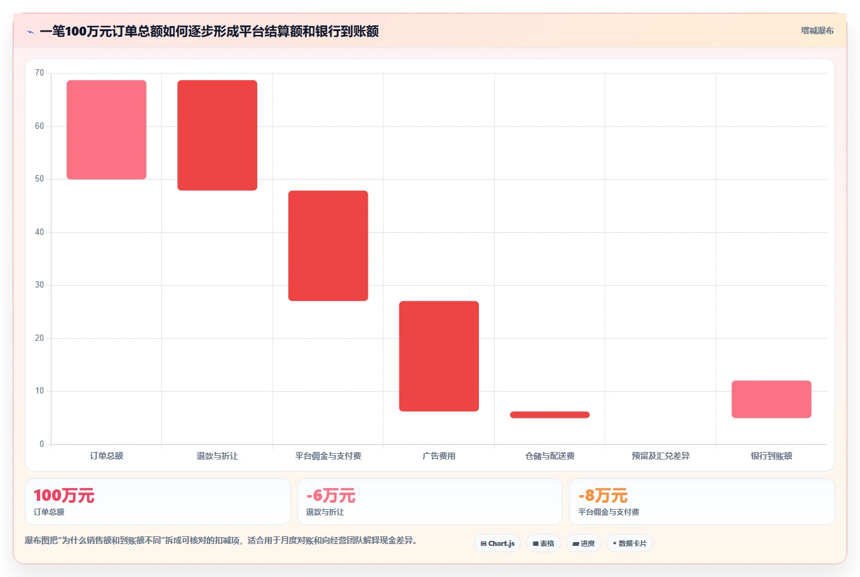
Task: Click the y-axis value 30
Action: (39, 285)
